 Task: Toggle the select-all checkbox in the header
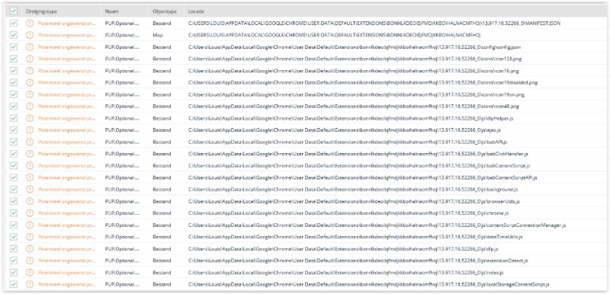point(14,11)
